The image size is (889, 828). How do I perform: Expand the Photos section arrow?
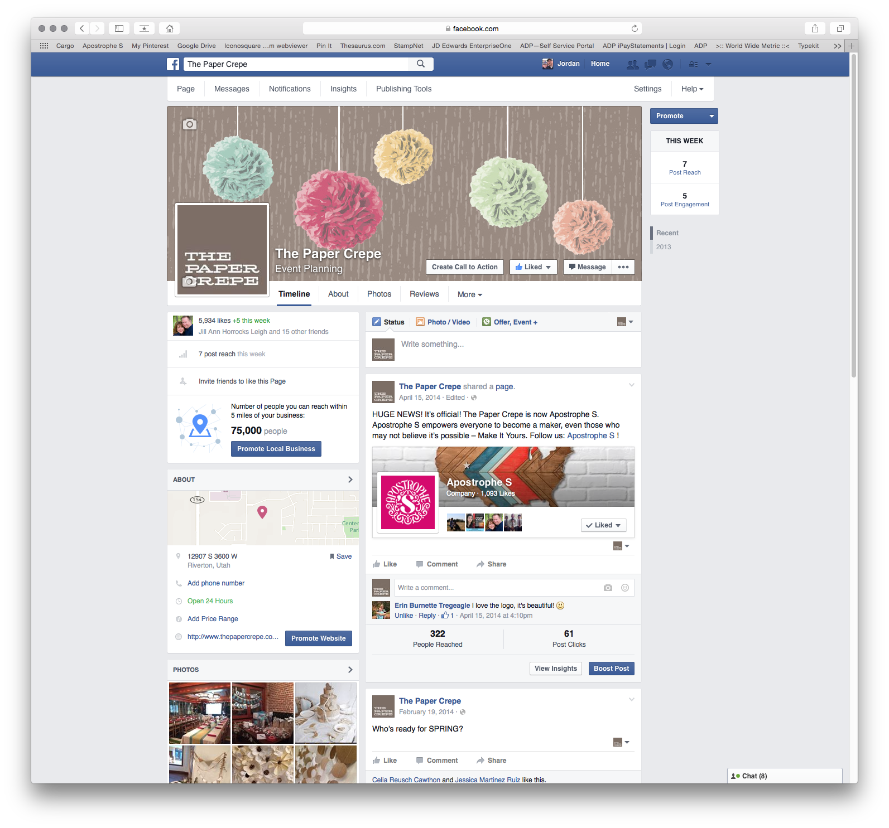350,670
